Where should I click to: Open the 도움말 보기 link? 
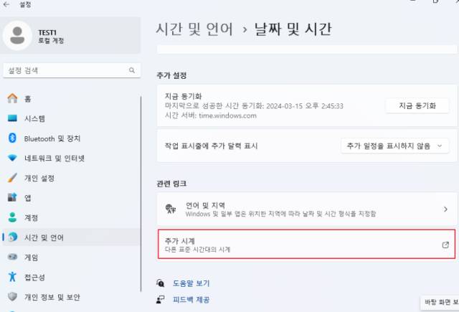point(191,283)
